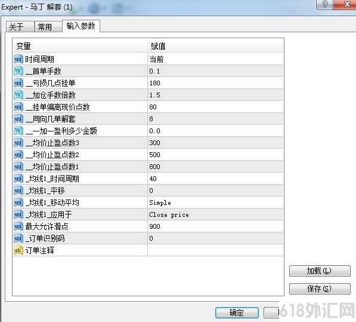Screen dimensions: 356x322
Task: Click the 保存 (S) button
Action: [320, 289]
